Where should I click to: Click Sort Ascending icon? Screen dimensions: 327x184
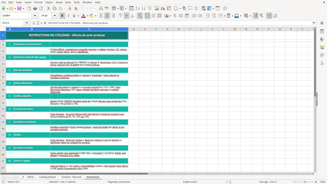point(138,8)
